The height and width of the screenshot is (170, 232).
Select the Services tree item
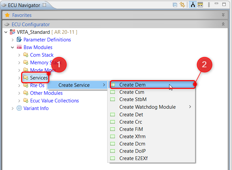(x=39, y=78)
